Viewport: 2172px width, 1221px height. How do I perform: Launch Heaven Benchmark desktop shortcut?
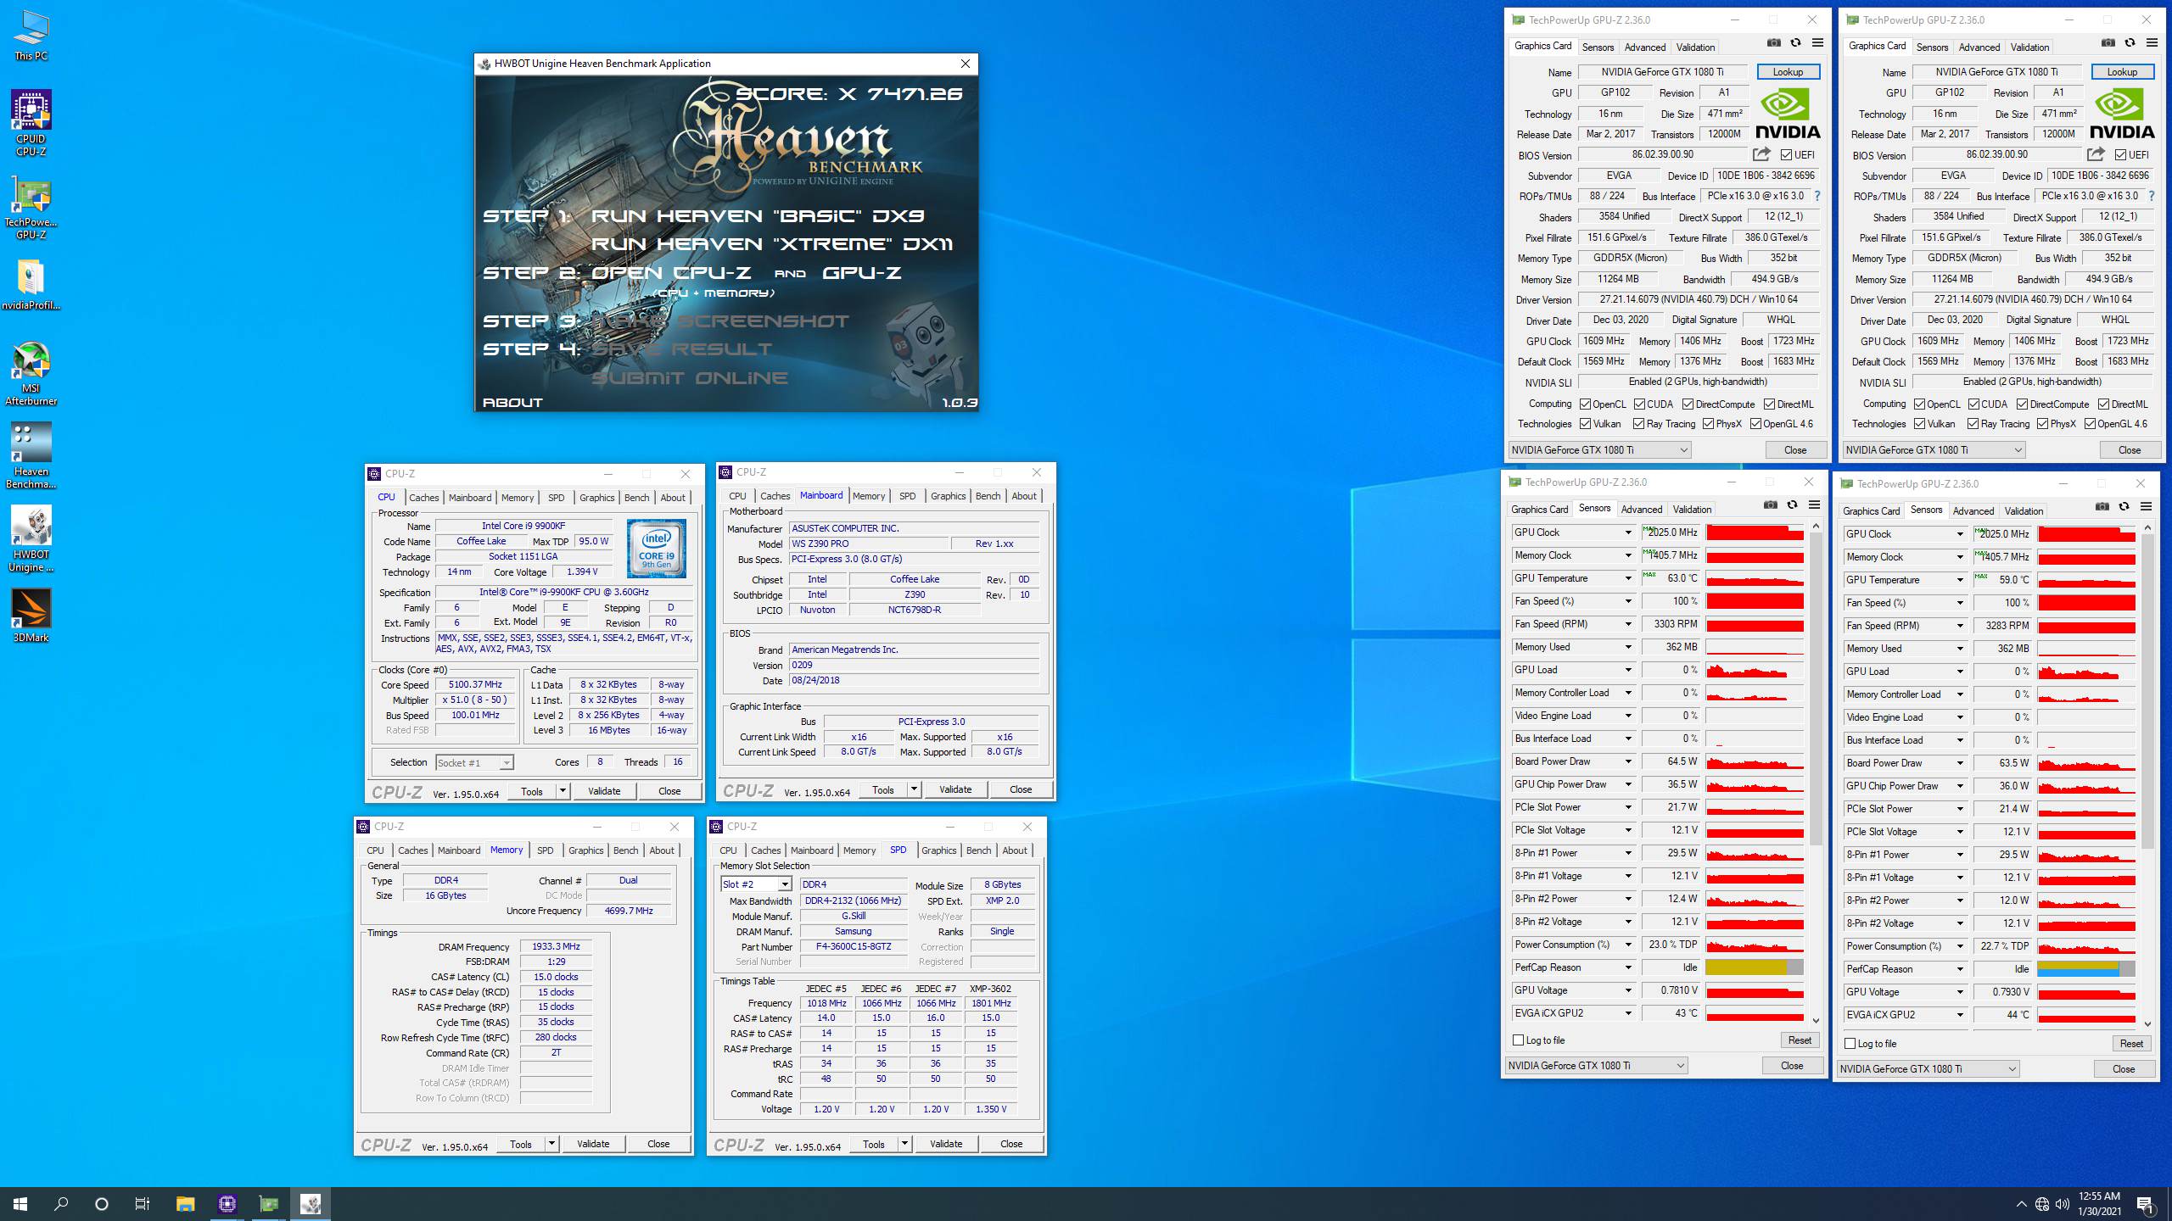pyautogui.click(x=31, y=456)
